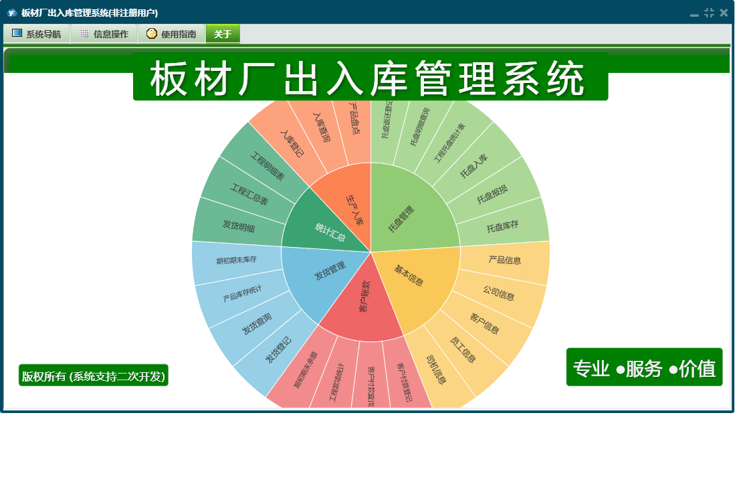Open 托盘返还登记 segment
This screenshot has height=484, width=735.
tap(387, 120)
